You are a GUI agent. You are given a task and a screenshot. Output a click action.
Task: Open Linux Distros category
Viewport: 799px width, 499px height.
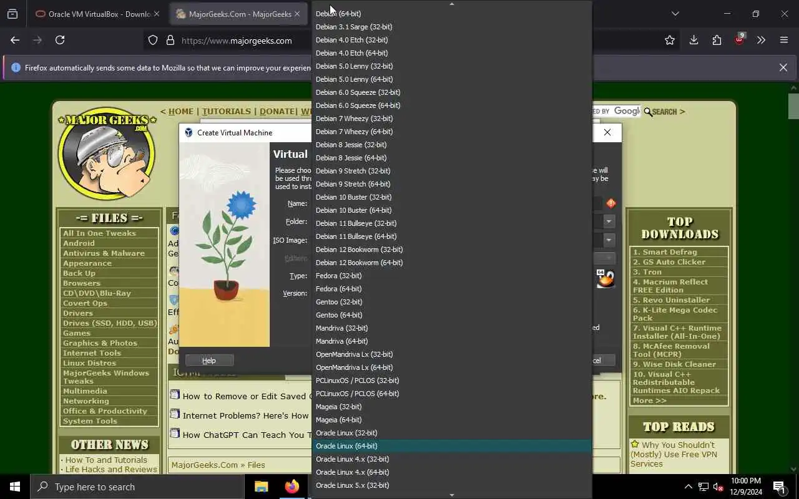pyautogui.click(x=89, y=363)
